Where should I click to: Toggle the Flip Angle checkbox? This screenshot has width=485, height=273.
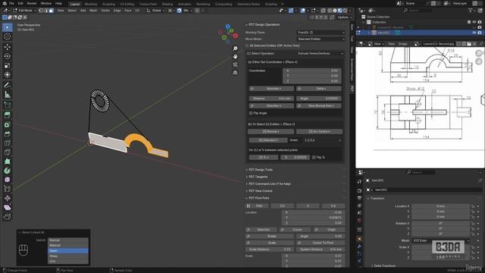[x=251, y=113]
